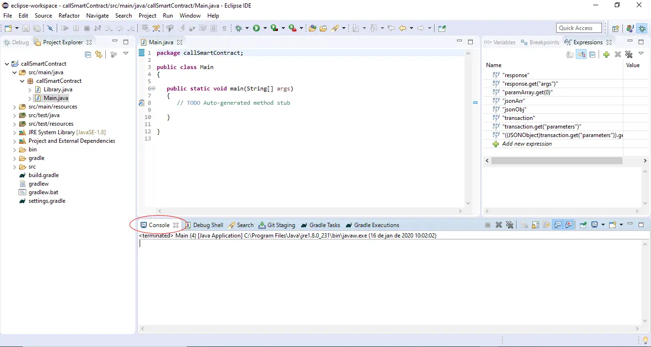Click the Display Selected Console monitor icon
This screenshot has height=347, width=651.
pyautogui.click(x=595, y=225)
